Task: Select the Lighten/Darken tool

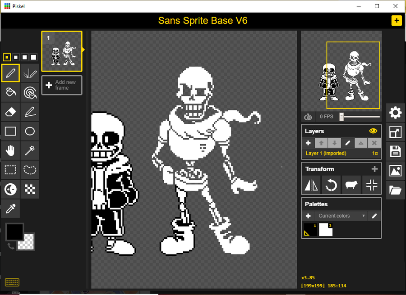Action: (10, 190)
